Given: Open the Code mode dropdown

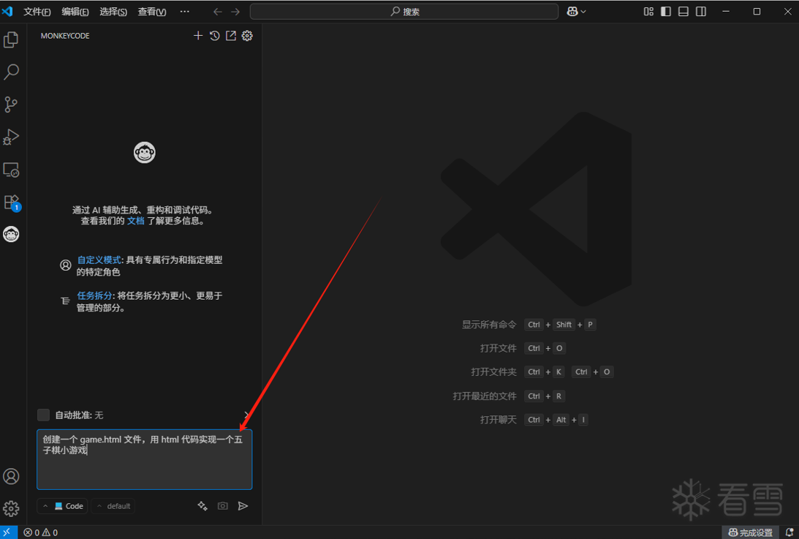Looking at the screenshot, I should pos(63,506).
